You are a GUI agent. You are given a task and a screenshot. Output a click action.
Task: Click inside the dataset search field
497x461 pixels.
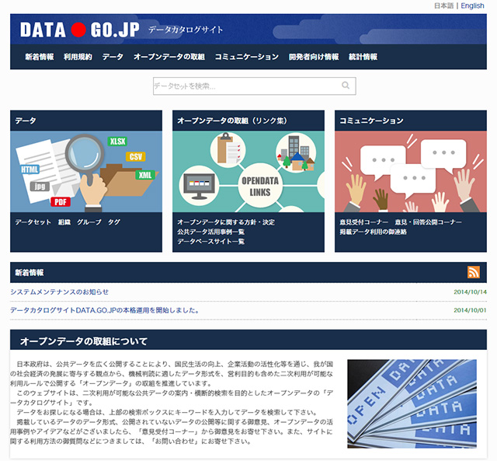[x=254, y=86]
